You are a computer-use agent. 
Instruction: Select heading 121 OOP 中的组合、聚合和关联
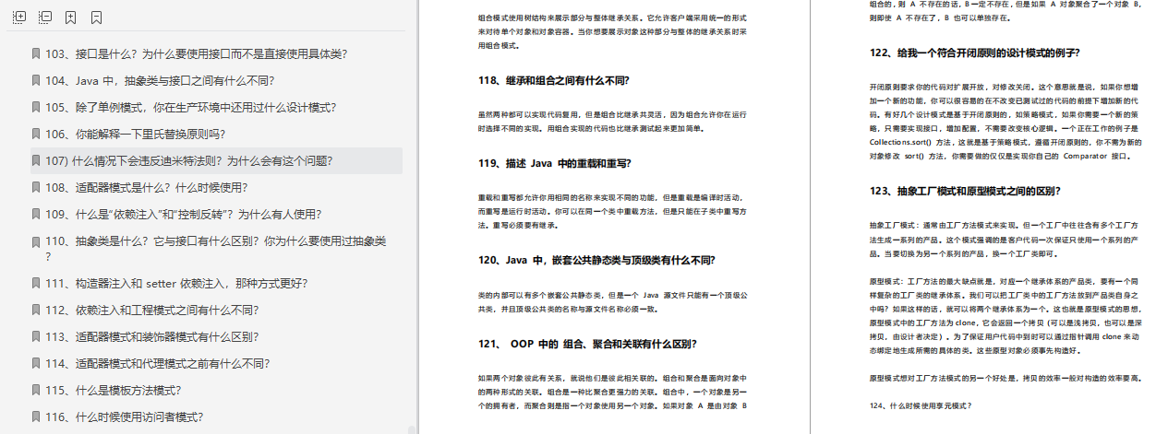pyautogui.click(x=587, y=344)
